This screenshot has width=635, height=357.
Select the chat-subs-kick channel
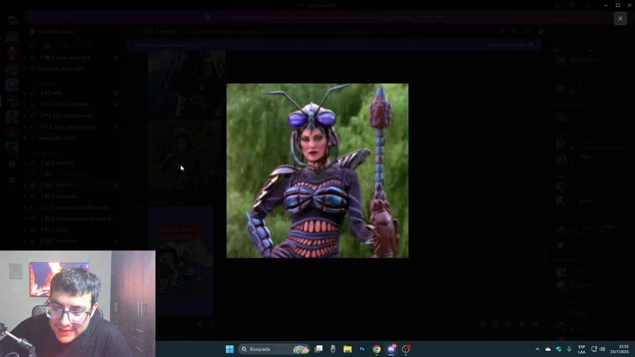coord(73,58)
